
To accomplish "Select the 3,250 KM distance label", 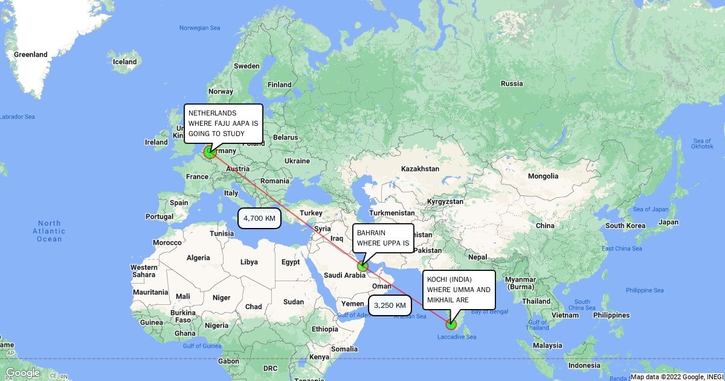I will [390, 305].
